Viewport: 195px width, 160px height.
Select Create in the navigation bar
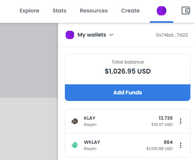[x=130, y=11]
